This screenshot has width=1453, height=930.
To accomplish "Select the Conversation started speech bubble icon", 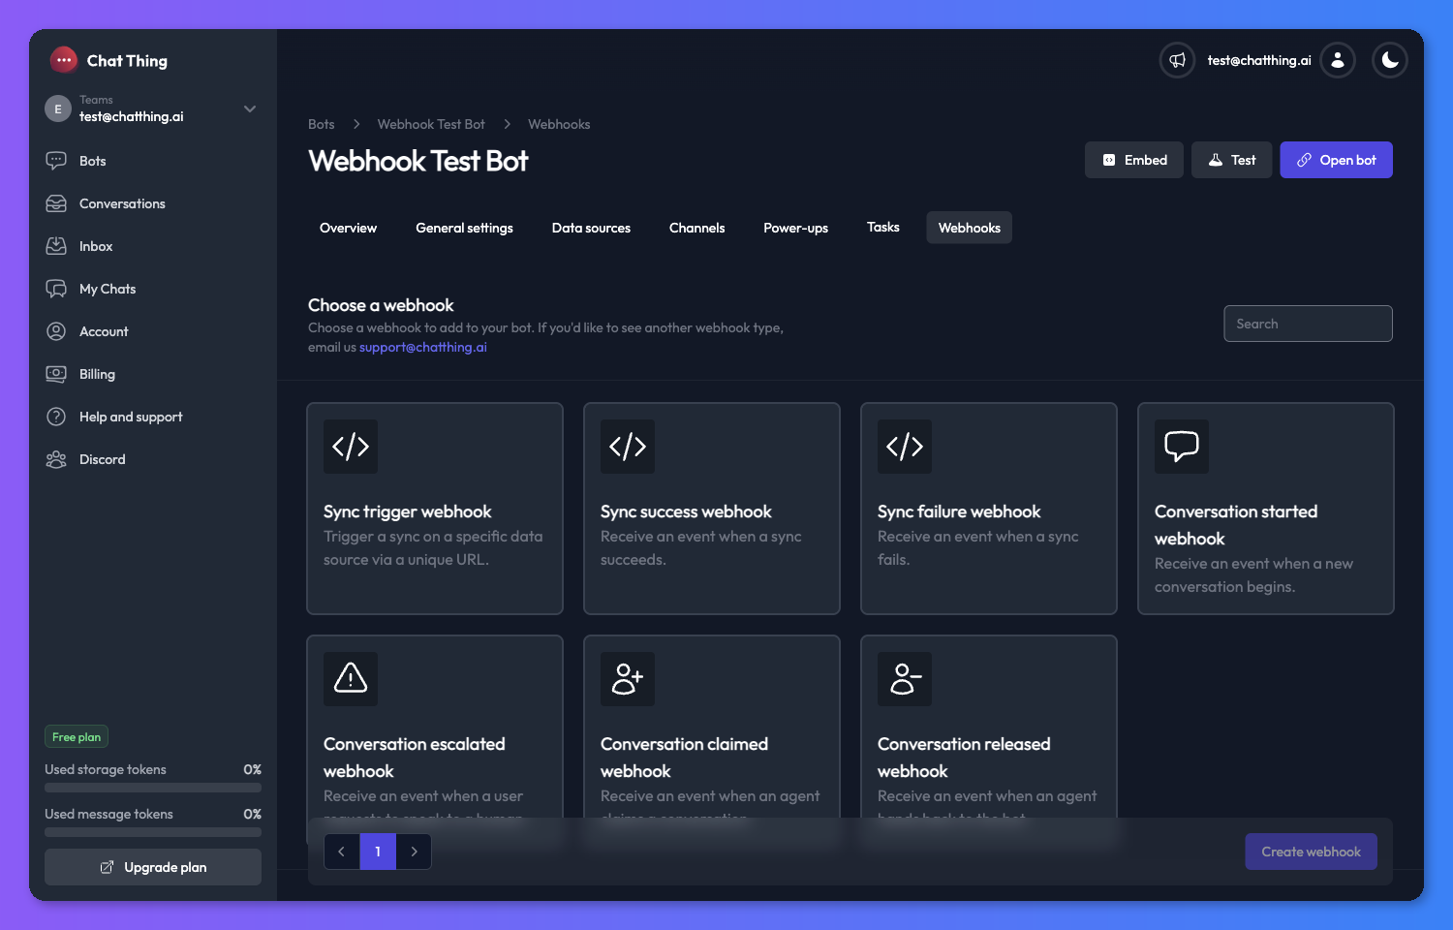I will coord(1182,447).
